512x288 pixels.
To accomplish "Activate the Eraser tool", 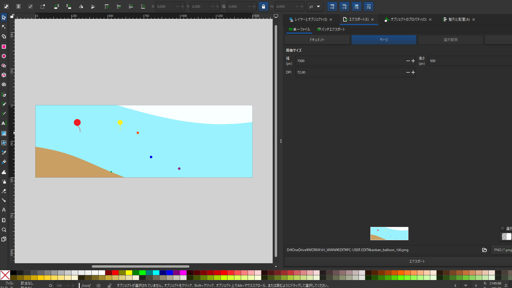I will tap(4, 191).
